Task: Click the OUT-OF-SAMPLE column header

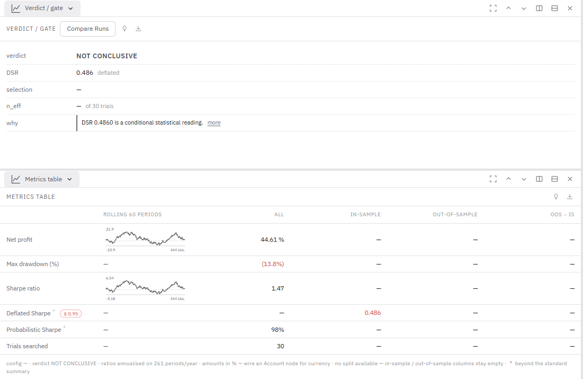Action: click(455, 215)
